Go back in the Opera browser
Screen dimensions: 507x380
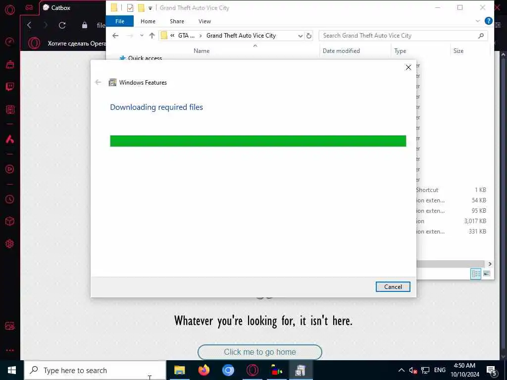point(29,25)
